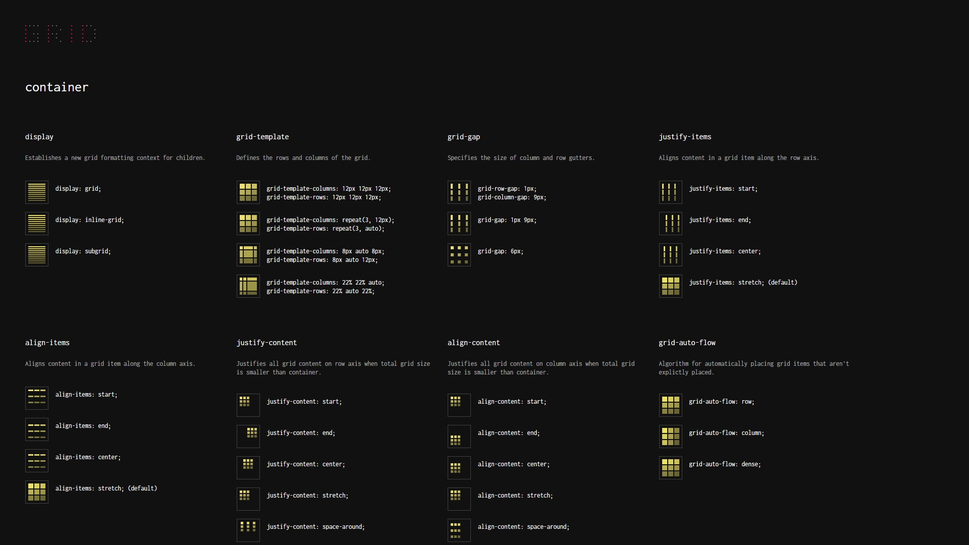
Task: Click the justify-items: start icon
Action: (x=671, y=192)
